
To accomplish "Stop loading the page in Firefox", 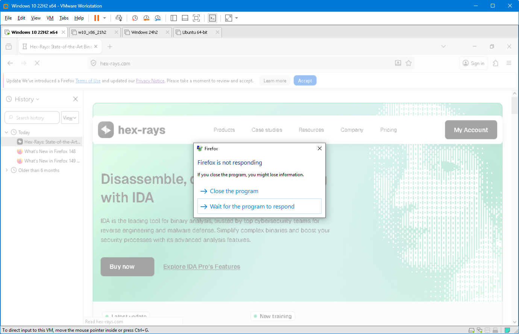I will coord(37,63).
